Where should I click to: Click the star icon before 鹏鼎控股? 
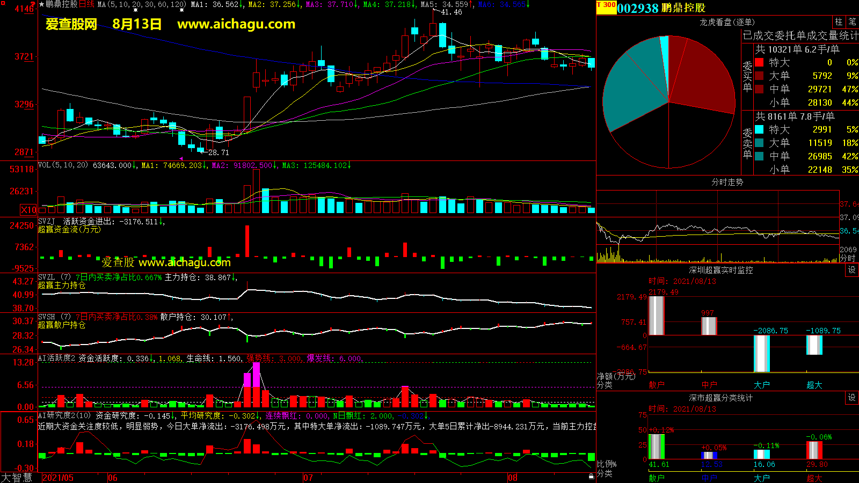[41, 4]
